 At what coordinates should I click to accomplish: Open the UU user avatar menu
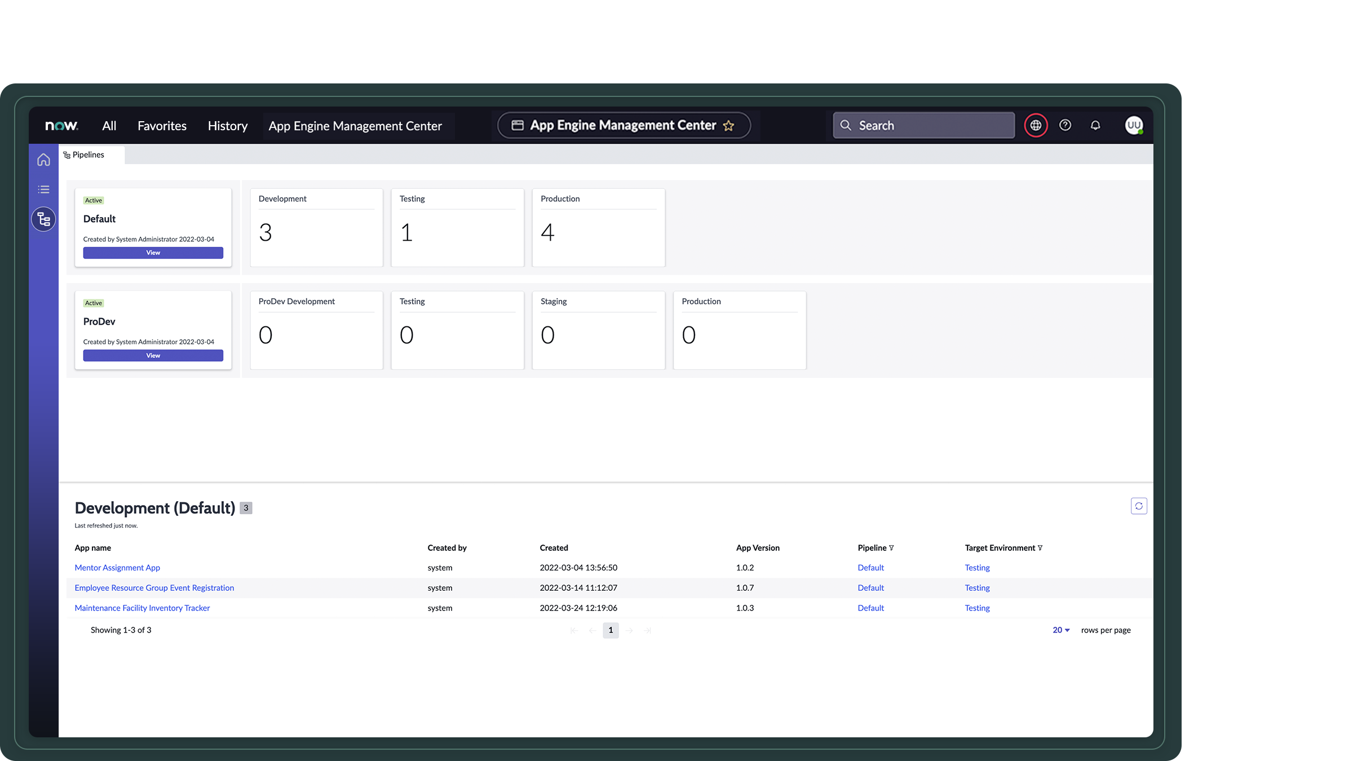point(1133,125)
